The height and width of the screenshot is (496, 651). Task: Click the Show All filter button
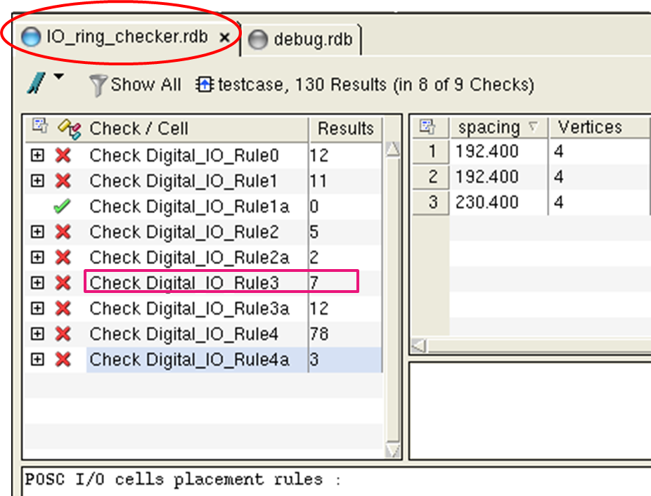[136, 85]
